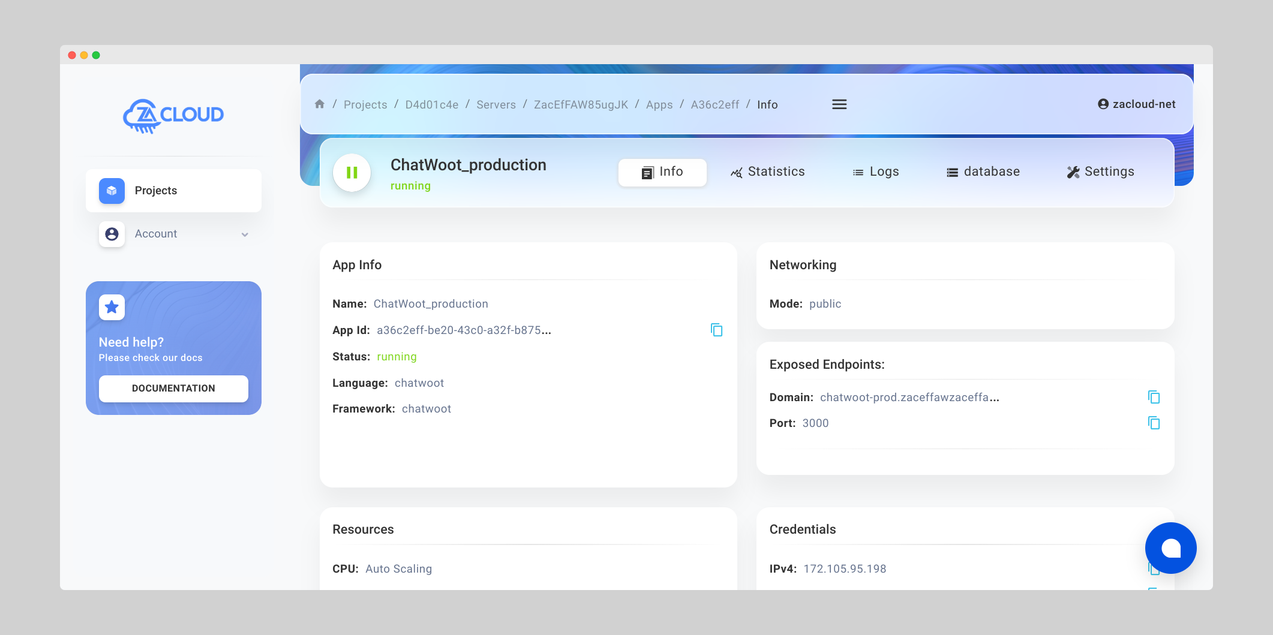
Task: Open the hamburger menu icon
Action: [x=839, y=104]
